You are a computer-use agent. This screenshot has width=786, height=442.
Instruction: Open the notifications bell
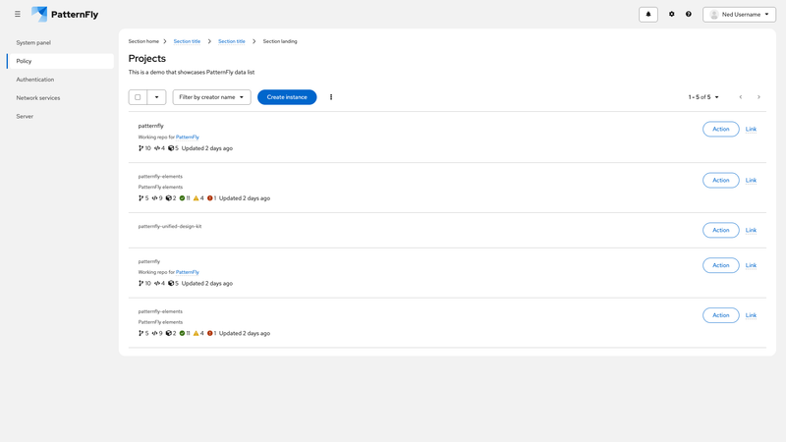pyautogui.click(x=648, y=15)
